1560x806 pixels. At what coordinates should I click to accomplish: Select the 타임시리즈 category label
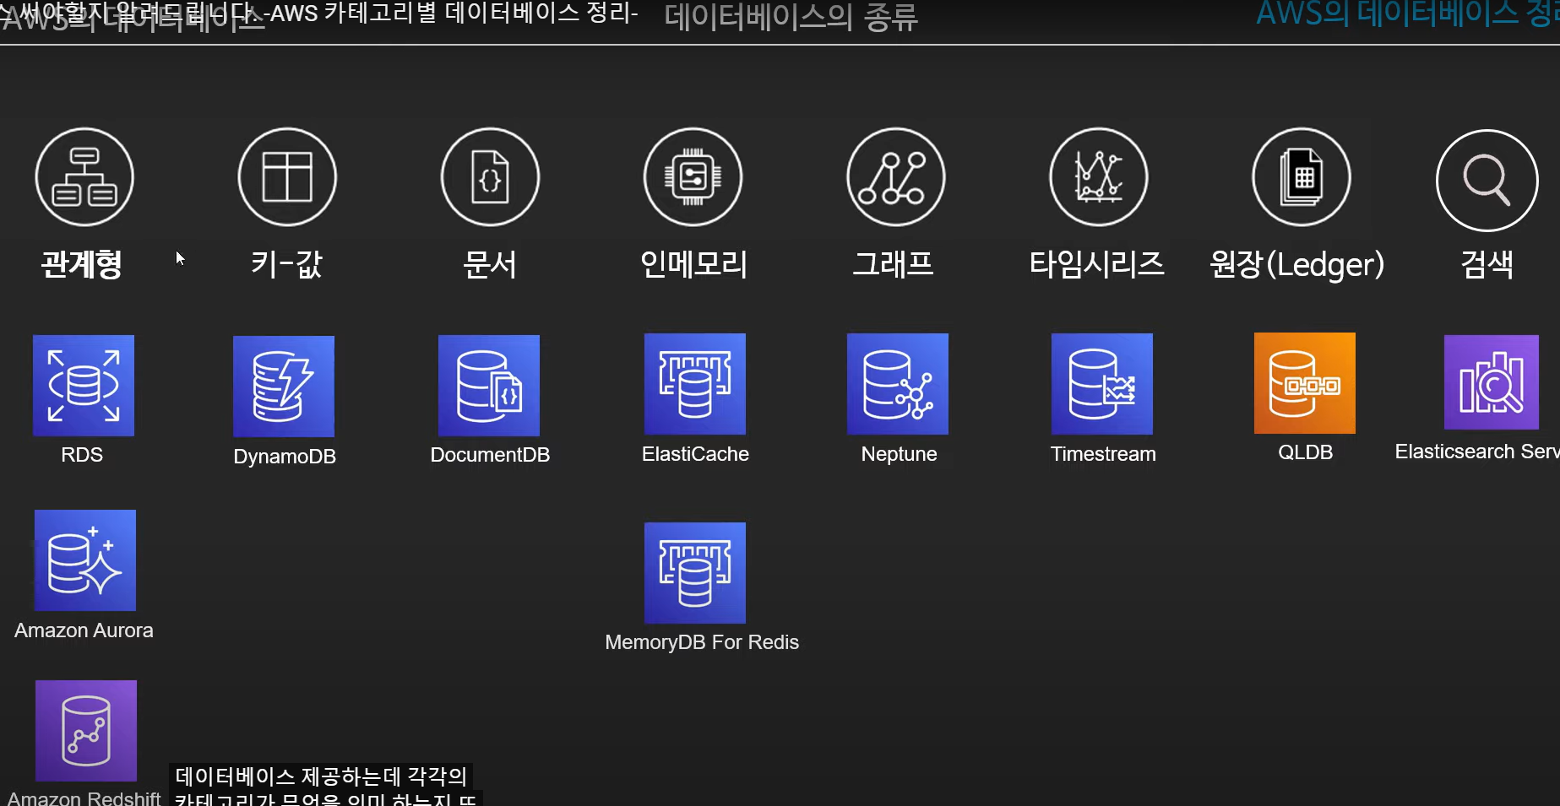coord(1096,264)
